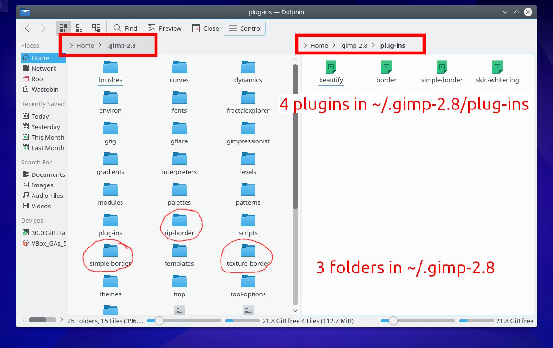Click Home in right pane breadcrumb

(x=319, y=45)
